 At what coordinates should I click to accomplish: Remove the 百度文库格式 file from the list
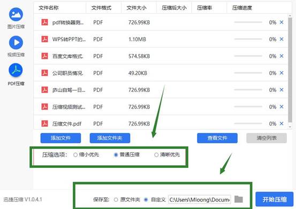[282, 56]
